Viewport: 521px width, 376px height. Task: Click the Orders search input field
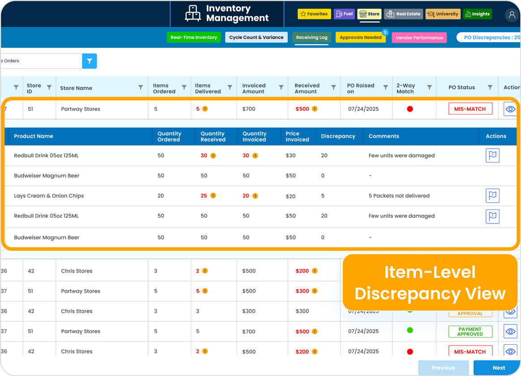(x=40, y=60)
